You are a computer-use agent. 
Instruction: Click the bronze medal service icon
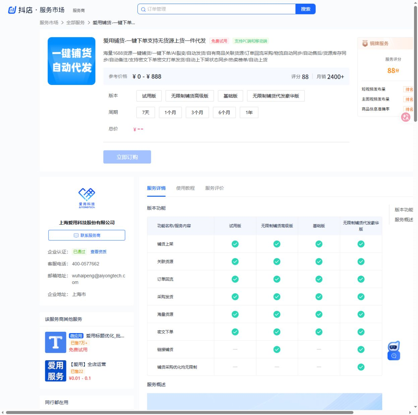(x=365, y=43)
